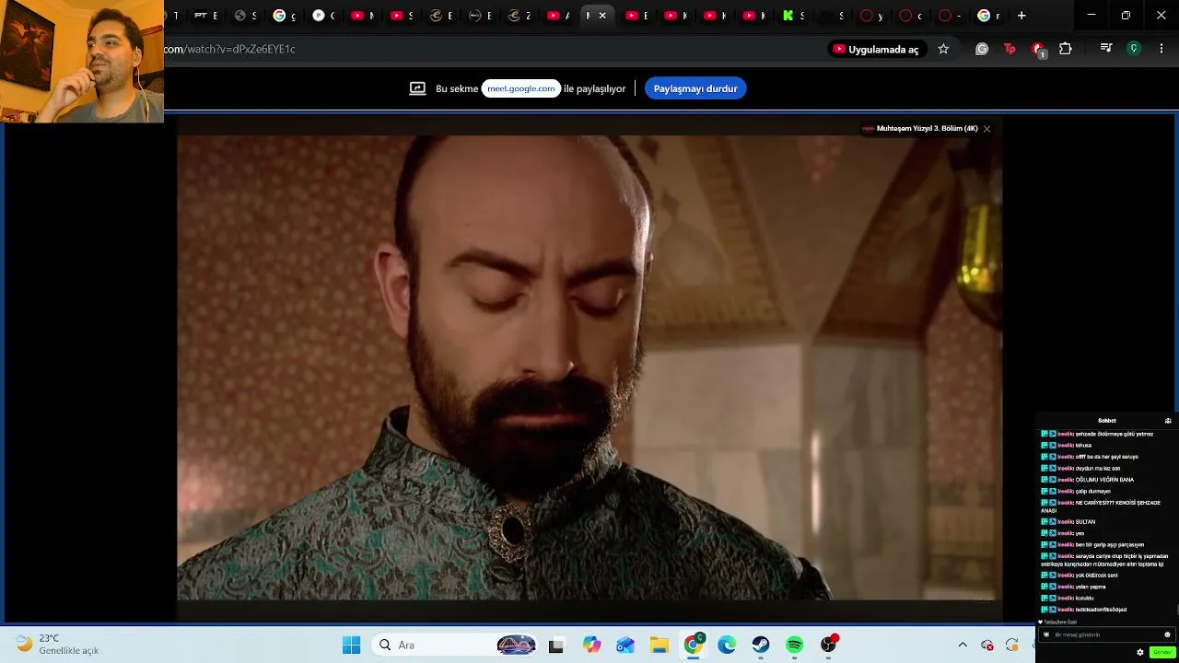Click the browser address bar URL
This screenshot has width=1179, height=663.
pos(230,49)
